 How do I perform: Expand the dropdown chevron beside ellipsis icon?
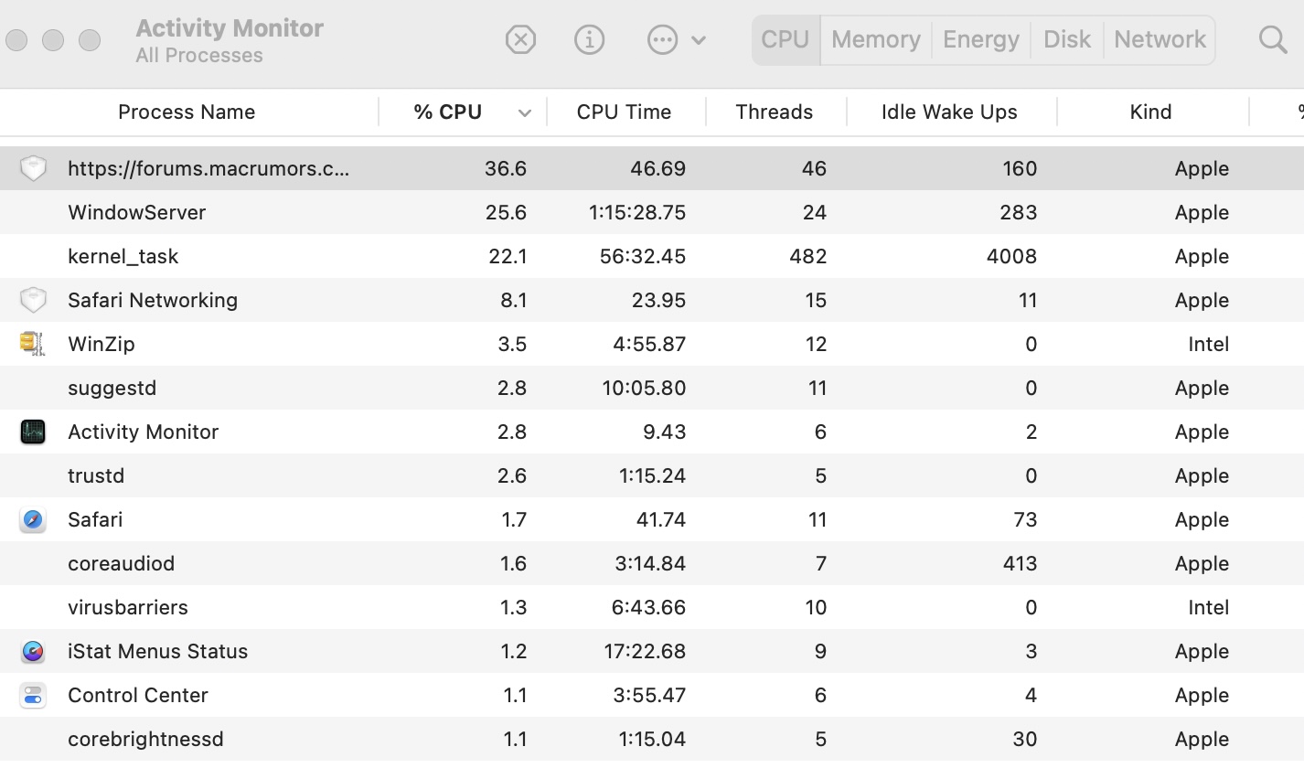pyautogui.click(x=699, y=40)
